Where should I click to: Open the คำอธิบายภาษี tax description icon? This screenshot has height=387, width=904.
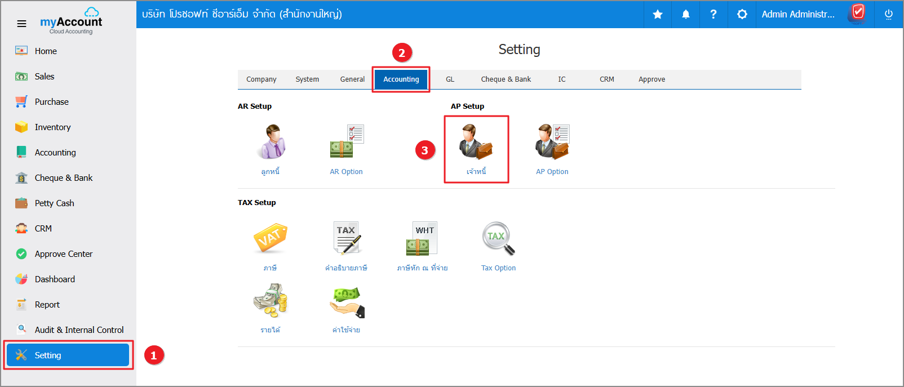coord(347,239)
